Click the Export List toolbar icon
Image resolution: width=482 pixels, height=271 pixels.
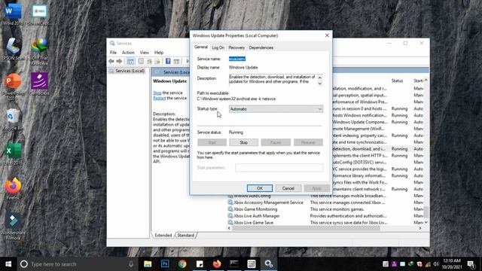coord(157,62)
